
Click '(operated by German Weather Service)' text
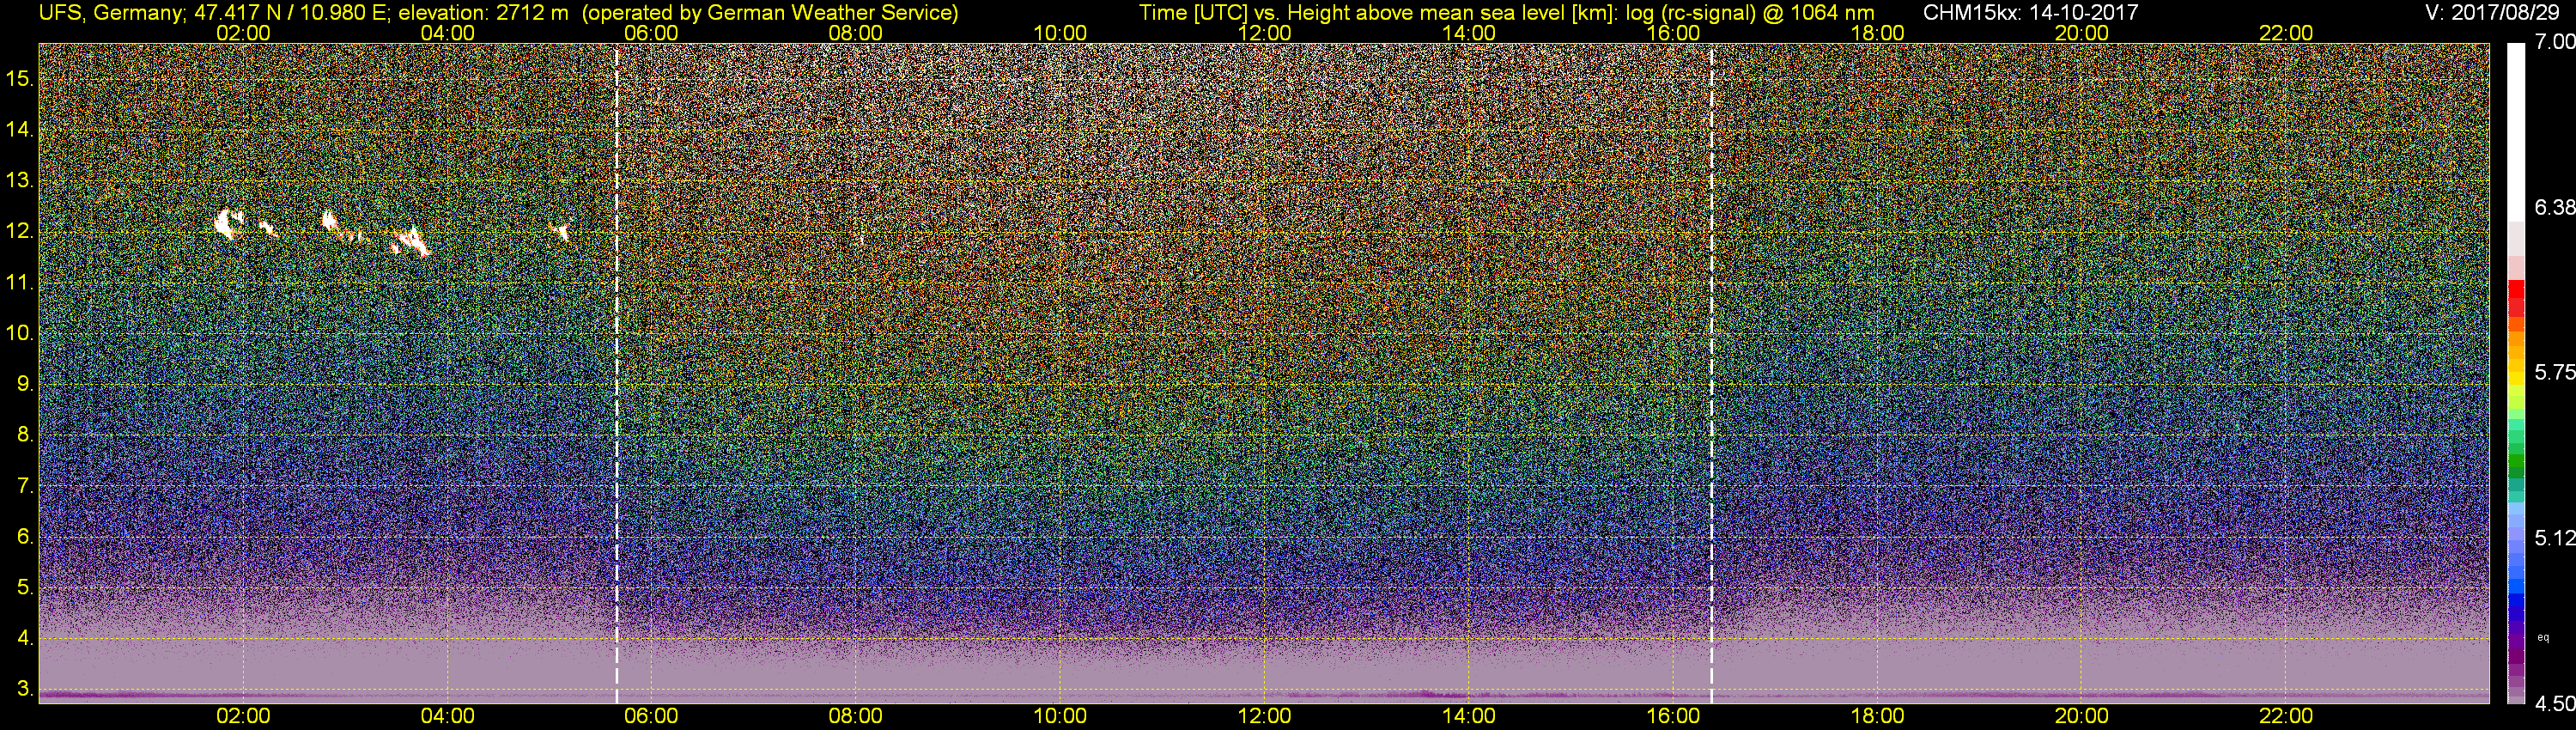coord(770,13)
